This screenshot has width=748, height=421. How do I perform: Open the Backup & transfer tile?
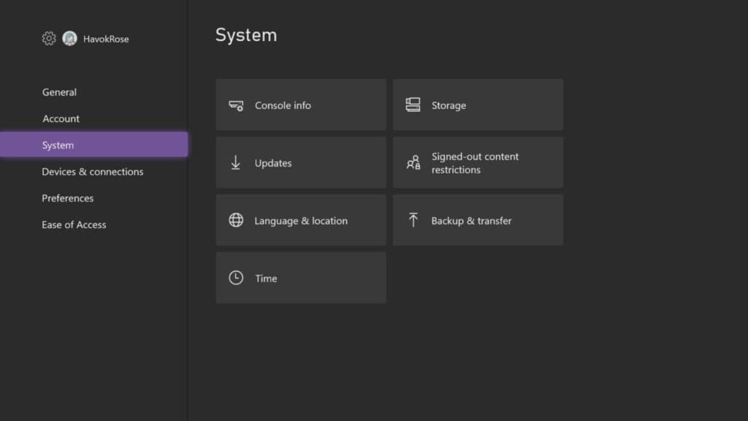[478, 219]
